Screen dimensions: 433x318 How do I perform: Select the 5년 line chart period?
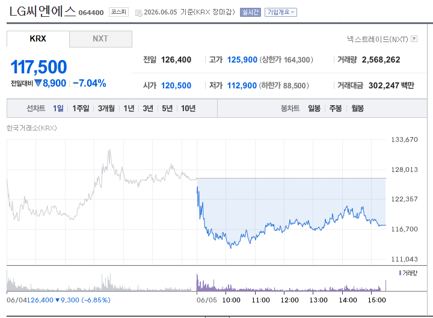click(x=167, y=108)
